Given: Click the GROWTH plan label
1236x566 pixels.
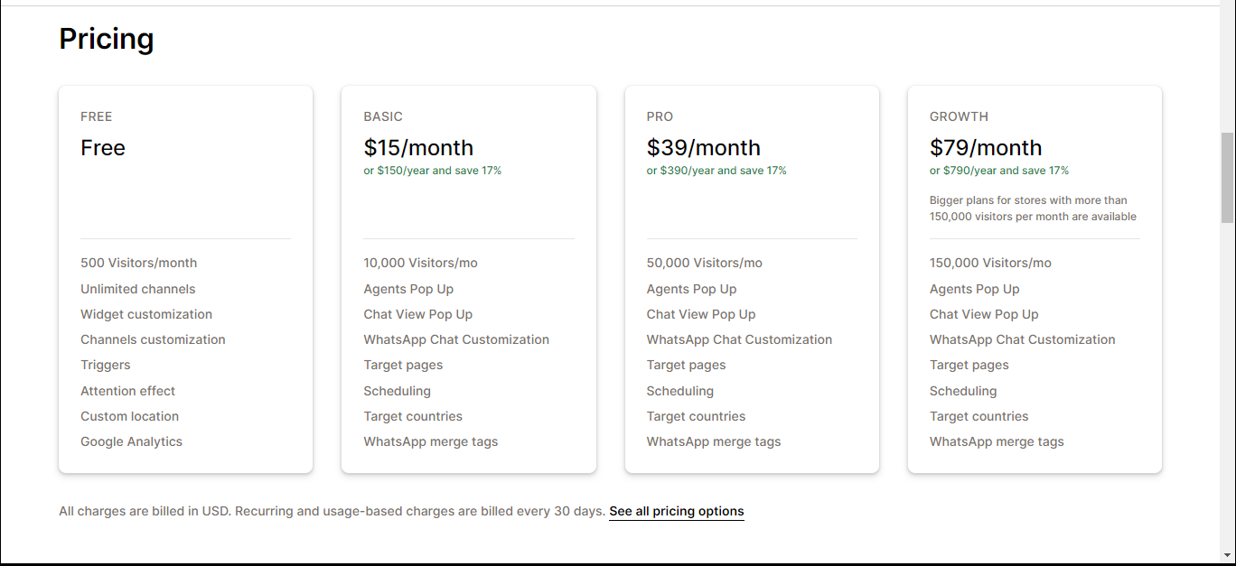Looking at the screenshot, I should click(960, 116).
